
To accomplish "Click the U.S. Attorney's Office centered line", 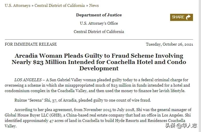I will (x=99, y=23).
